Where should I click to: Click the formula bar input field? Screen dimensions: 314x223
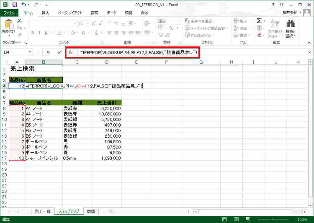(x=192, y=52)
